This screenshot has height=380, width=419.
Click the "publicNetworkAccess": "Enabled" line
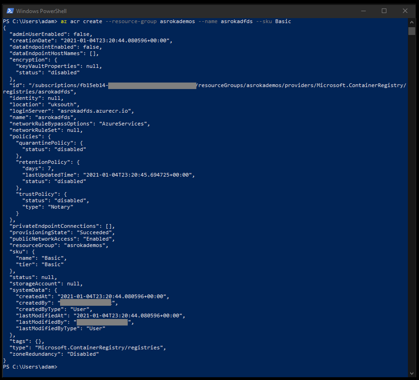point(62,239)
